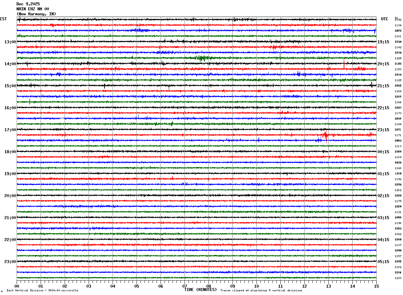Click minute tick label "06" on the x-axis
The image size is (403, 295).
pos(161,286)
